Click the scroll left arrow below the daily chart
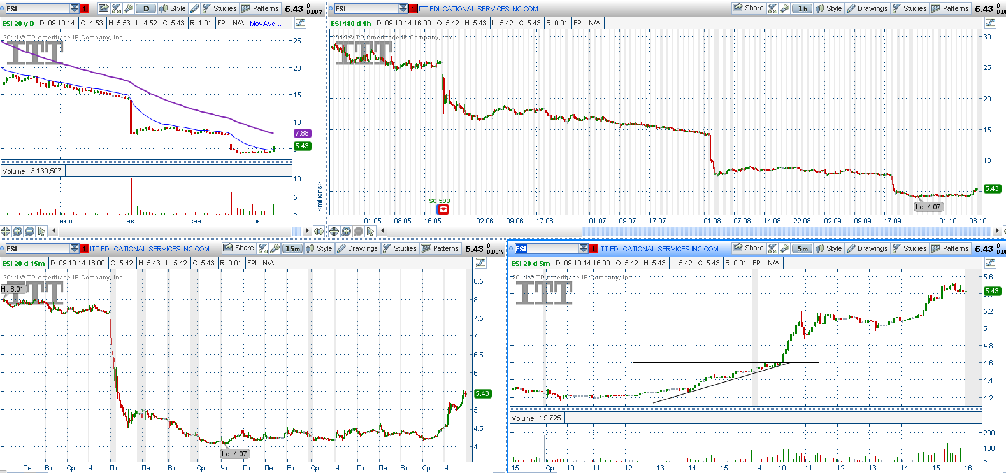Screen dimensions: 1006x473 54,231
